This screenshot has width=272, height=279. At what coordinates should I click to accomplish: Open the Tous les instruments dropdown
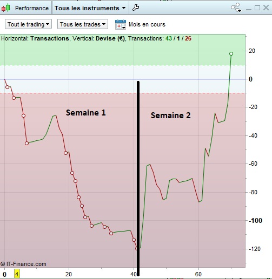(x=90, y=8)
